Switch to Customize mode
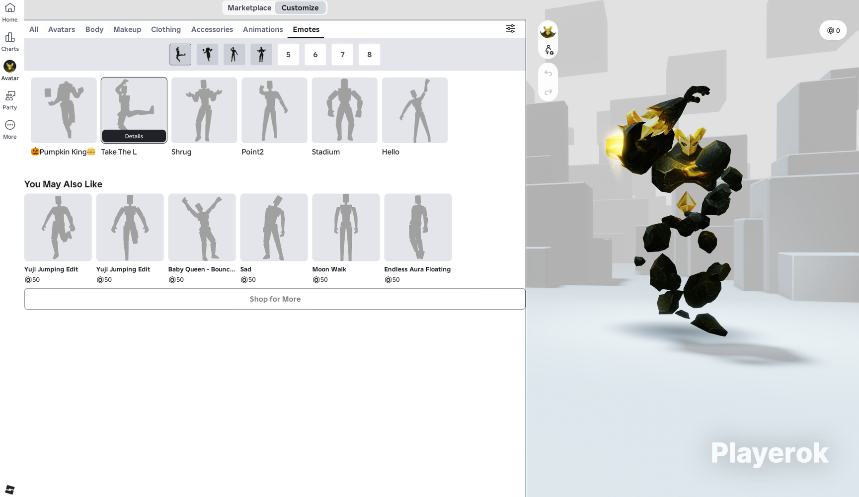Screen dimensions: 859x497 point(300,8)
